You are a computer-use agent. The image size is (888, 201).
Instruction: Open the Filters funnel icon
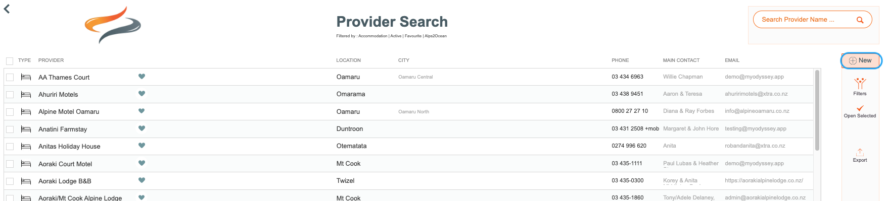860,84
